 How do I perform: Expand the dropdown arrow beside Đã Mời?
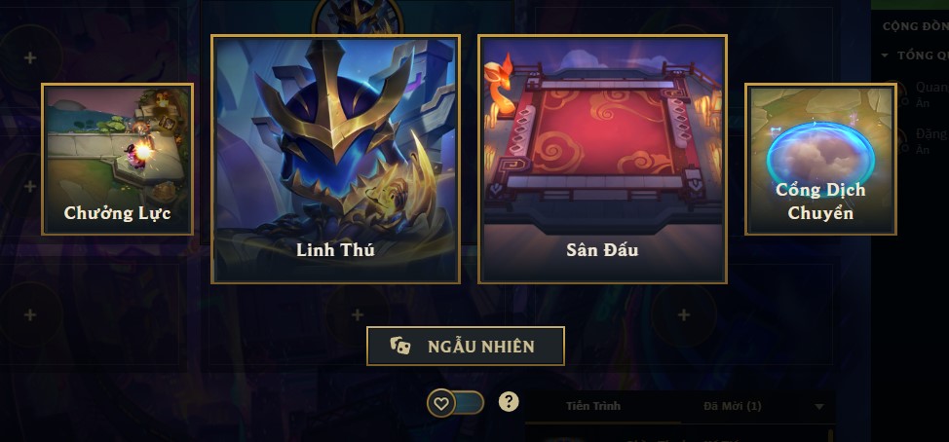pyautogui.click(x=819, y=406)
